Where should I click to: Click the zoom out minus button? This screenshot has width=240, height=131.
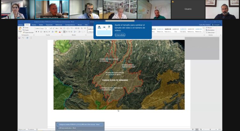204,129
